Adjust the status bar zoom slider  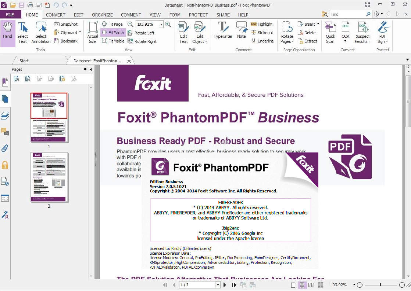click(x=380, y=285)
